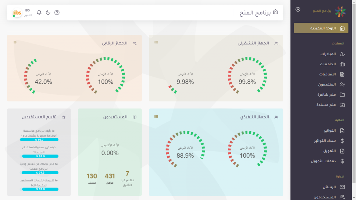The image size is (356, 200).
Task: Click the book icon beside المستفيدون
Action: coord(135,117)
